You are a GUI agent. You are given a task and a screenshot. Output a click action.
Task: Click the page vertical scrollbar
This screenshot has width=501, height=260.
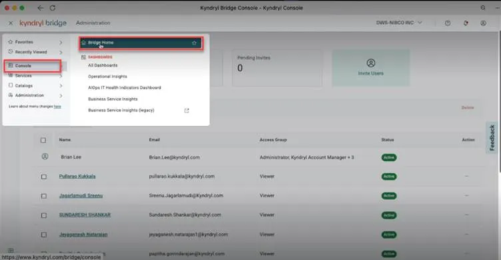[x=500, y=103]
